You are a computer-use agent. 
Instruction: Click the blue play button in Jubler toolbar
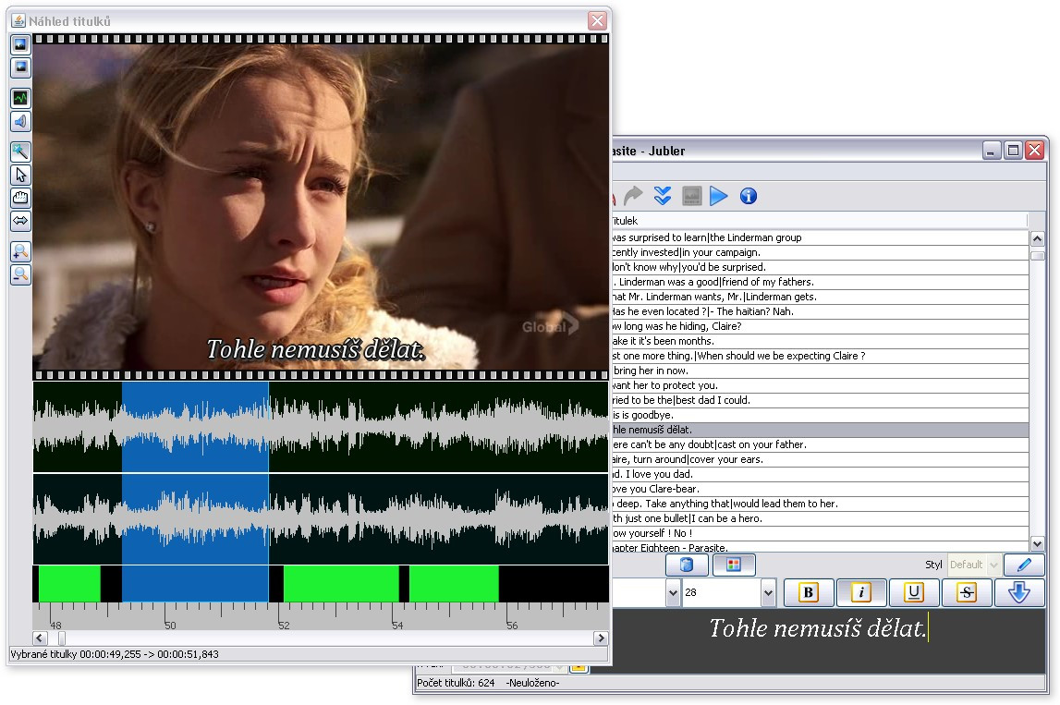pyautogui.click(x=719, y=196)
